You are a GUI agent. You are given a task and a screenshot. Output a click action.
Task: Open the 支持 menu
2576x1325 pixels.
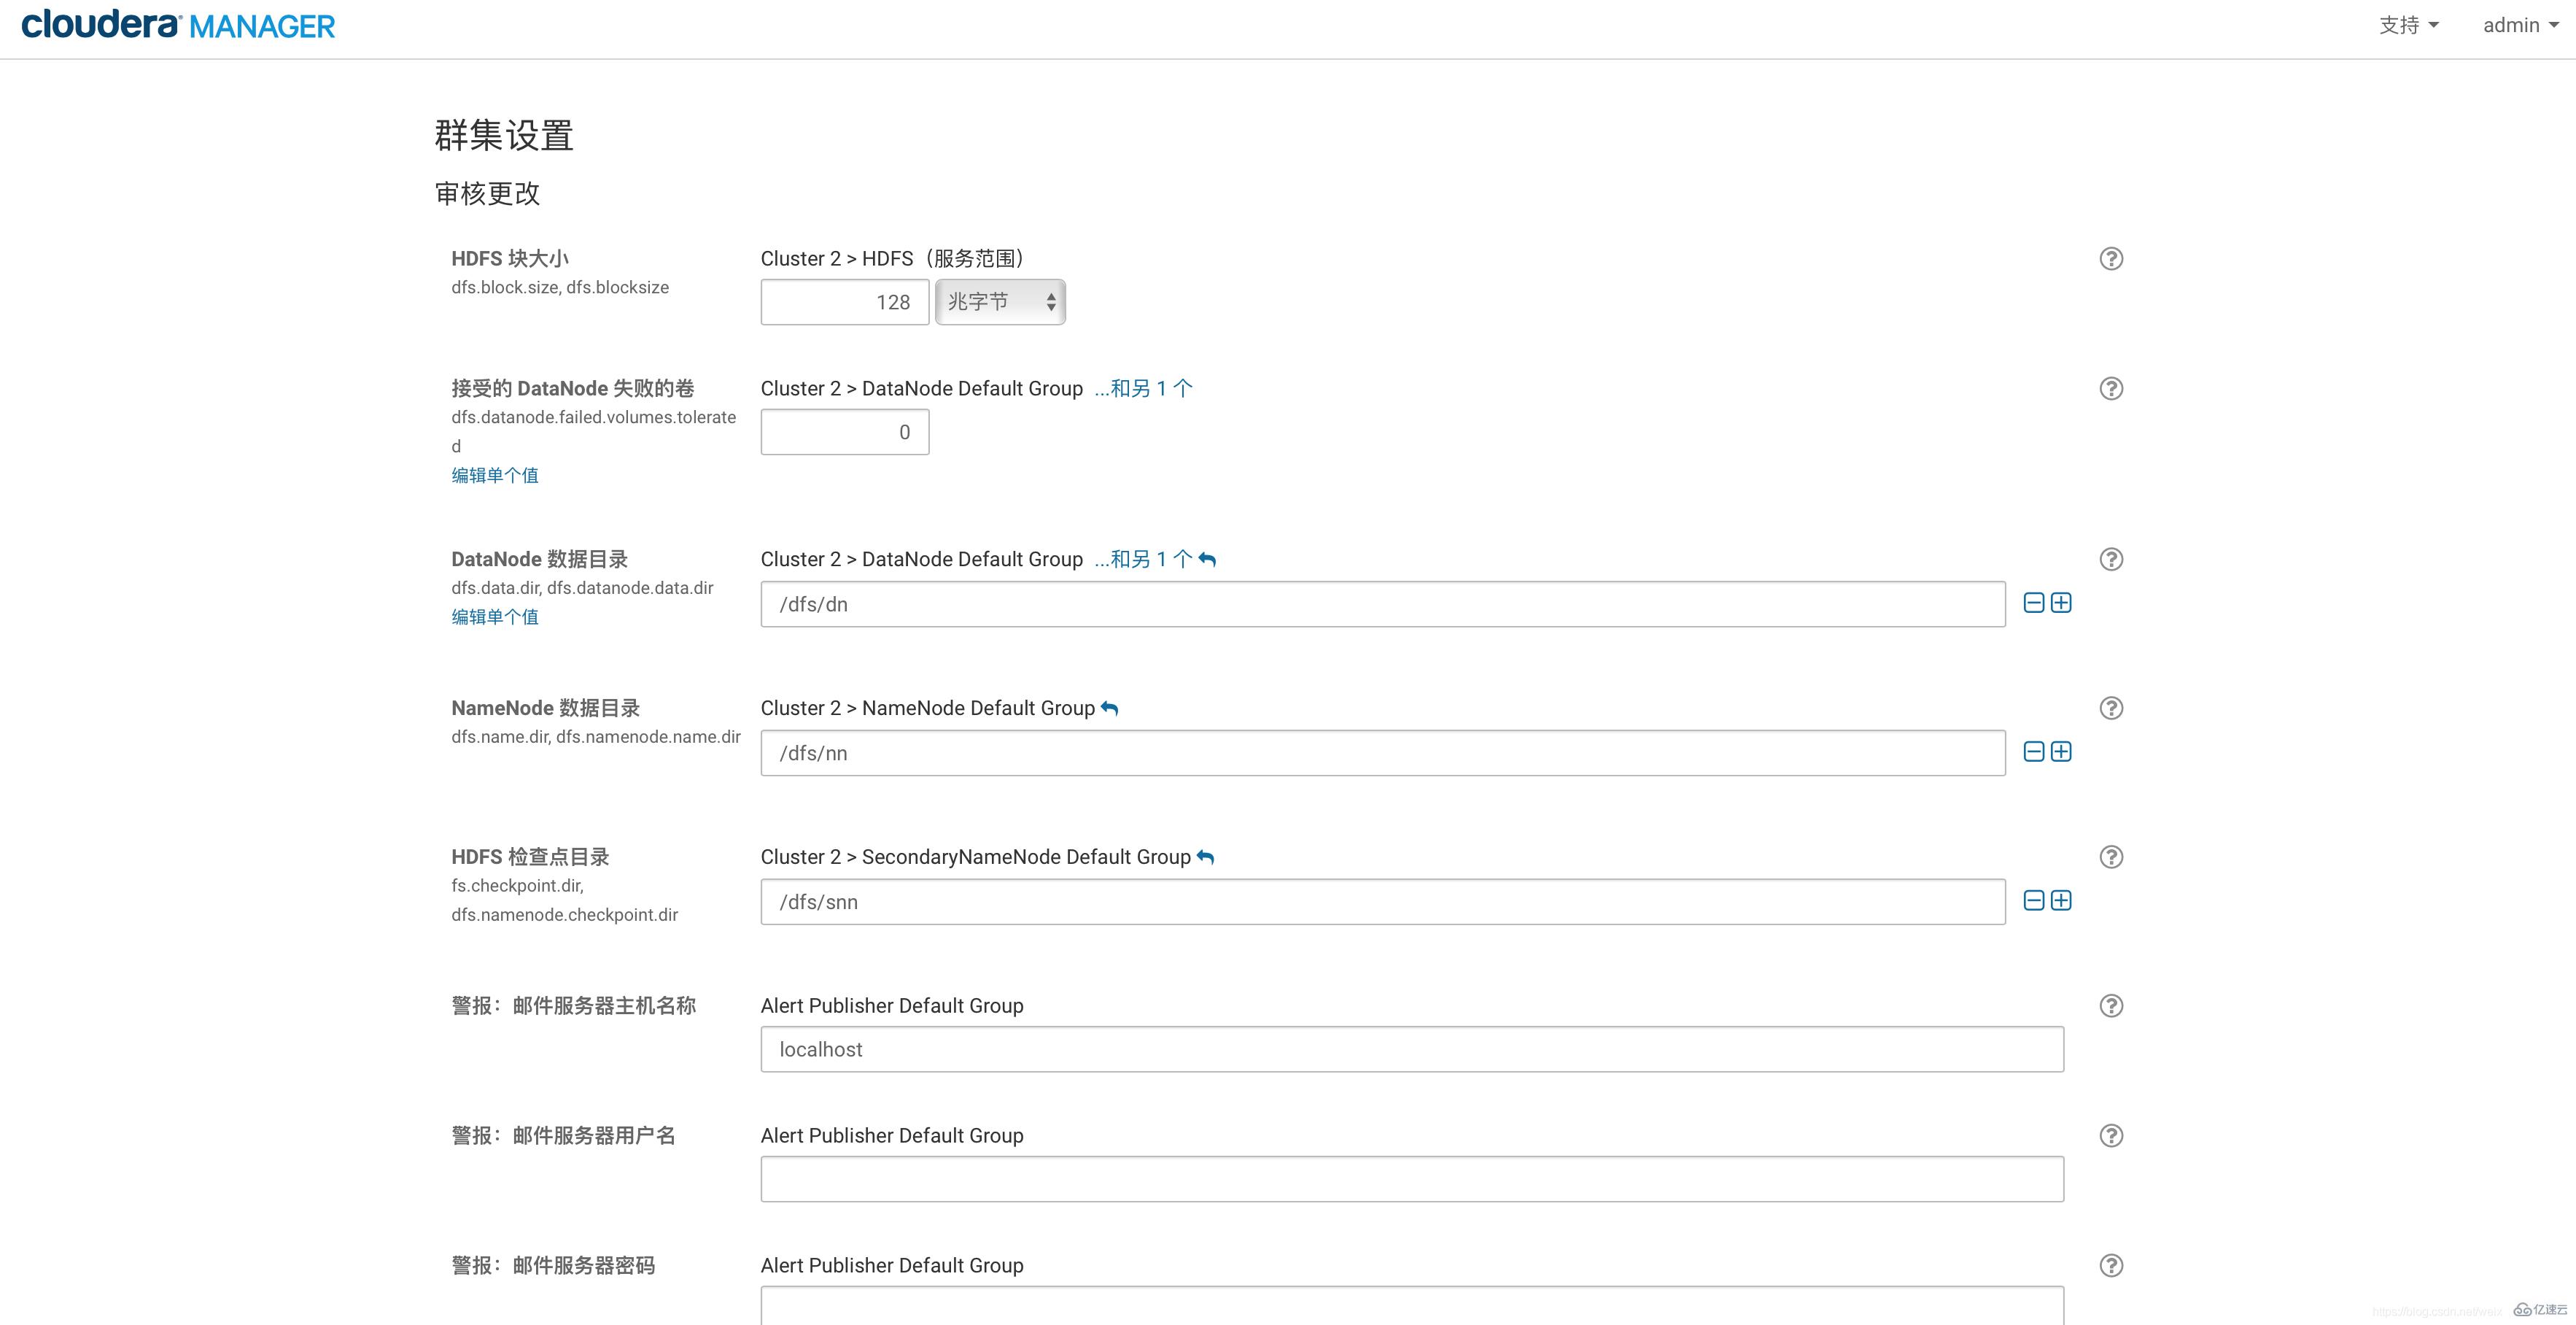click(x=2408, y=25)
